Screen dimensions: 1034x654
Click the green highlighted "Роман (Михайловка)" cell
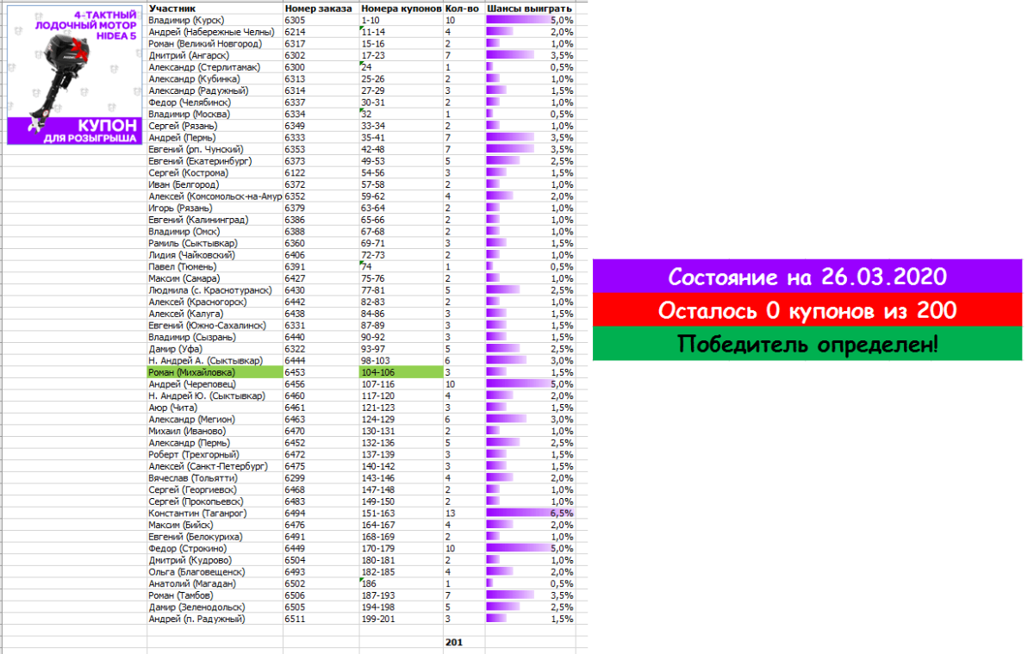point(214,372)
